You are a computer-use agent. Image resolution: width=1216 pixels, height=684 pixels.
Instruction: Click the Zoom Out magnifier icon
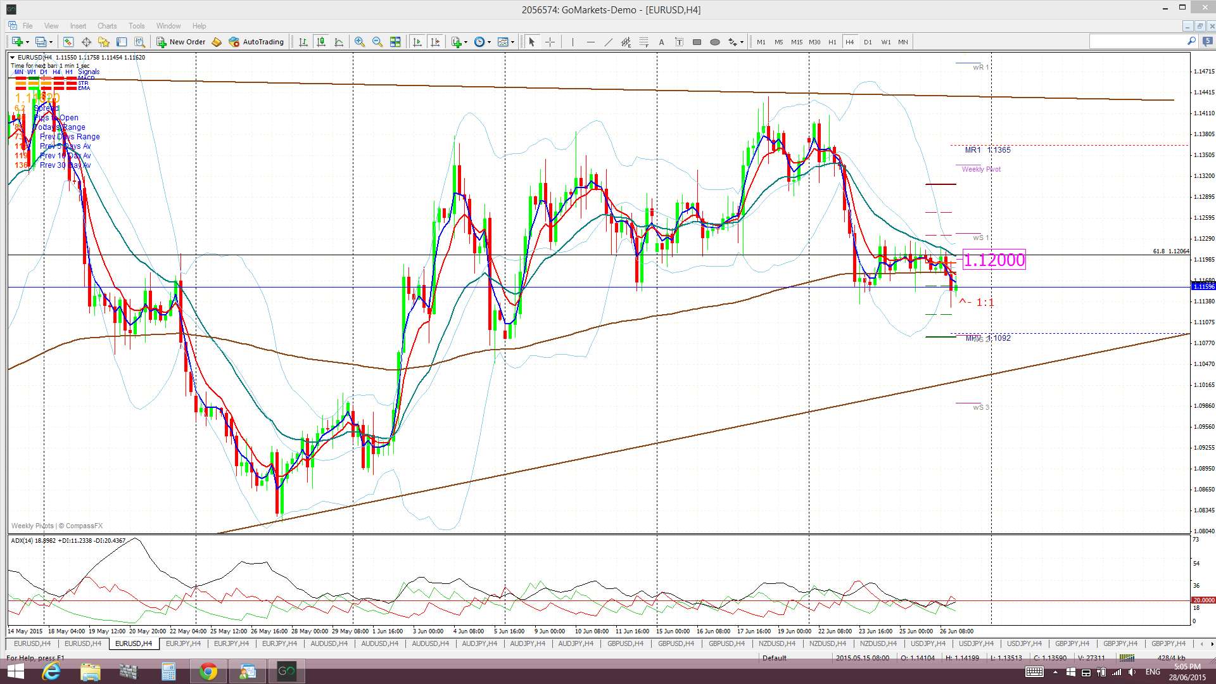tap(377, 42)
